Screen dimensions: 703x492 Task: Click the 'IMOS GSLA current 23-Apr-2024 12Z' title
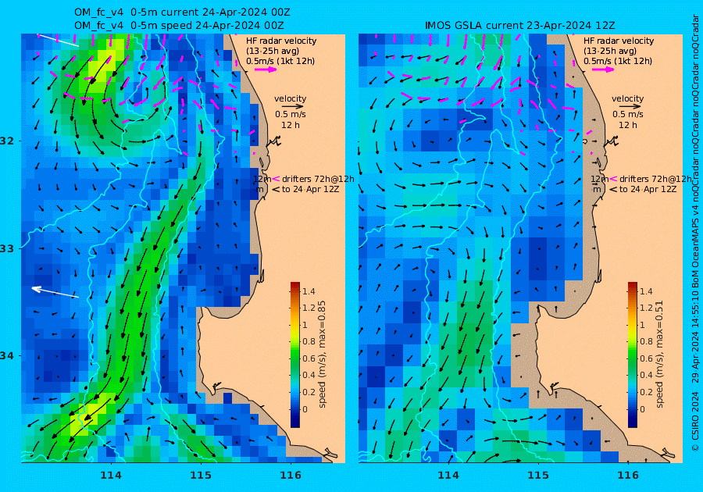click(520, 26)
